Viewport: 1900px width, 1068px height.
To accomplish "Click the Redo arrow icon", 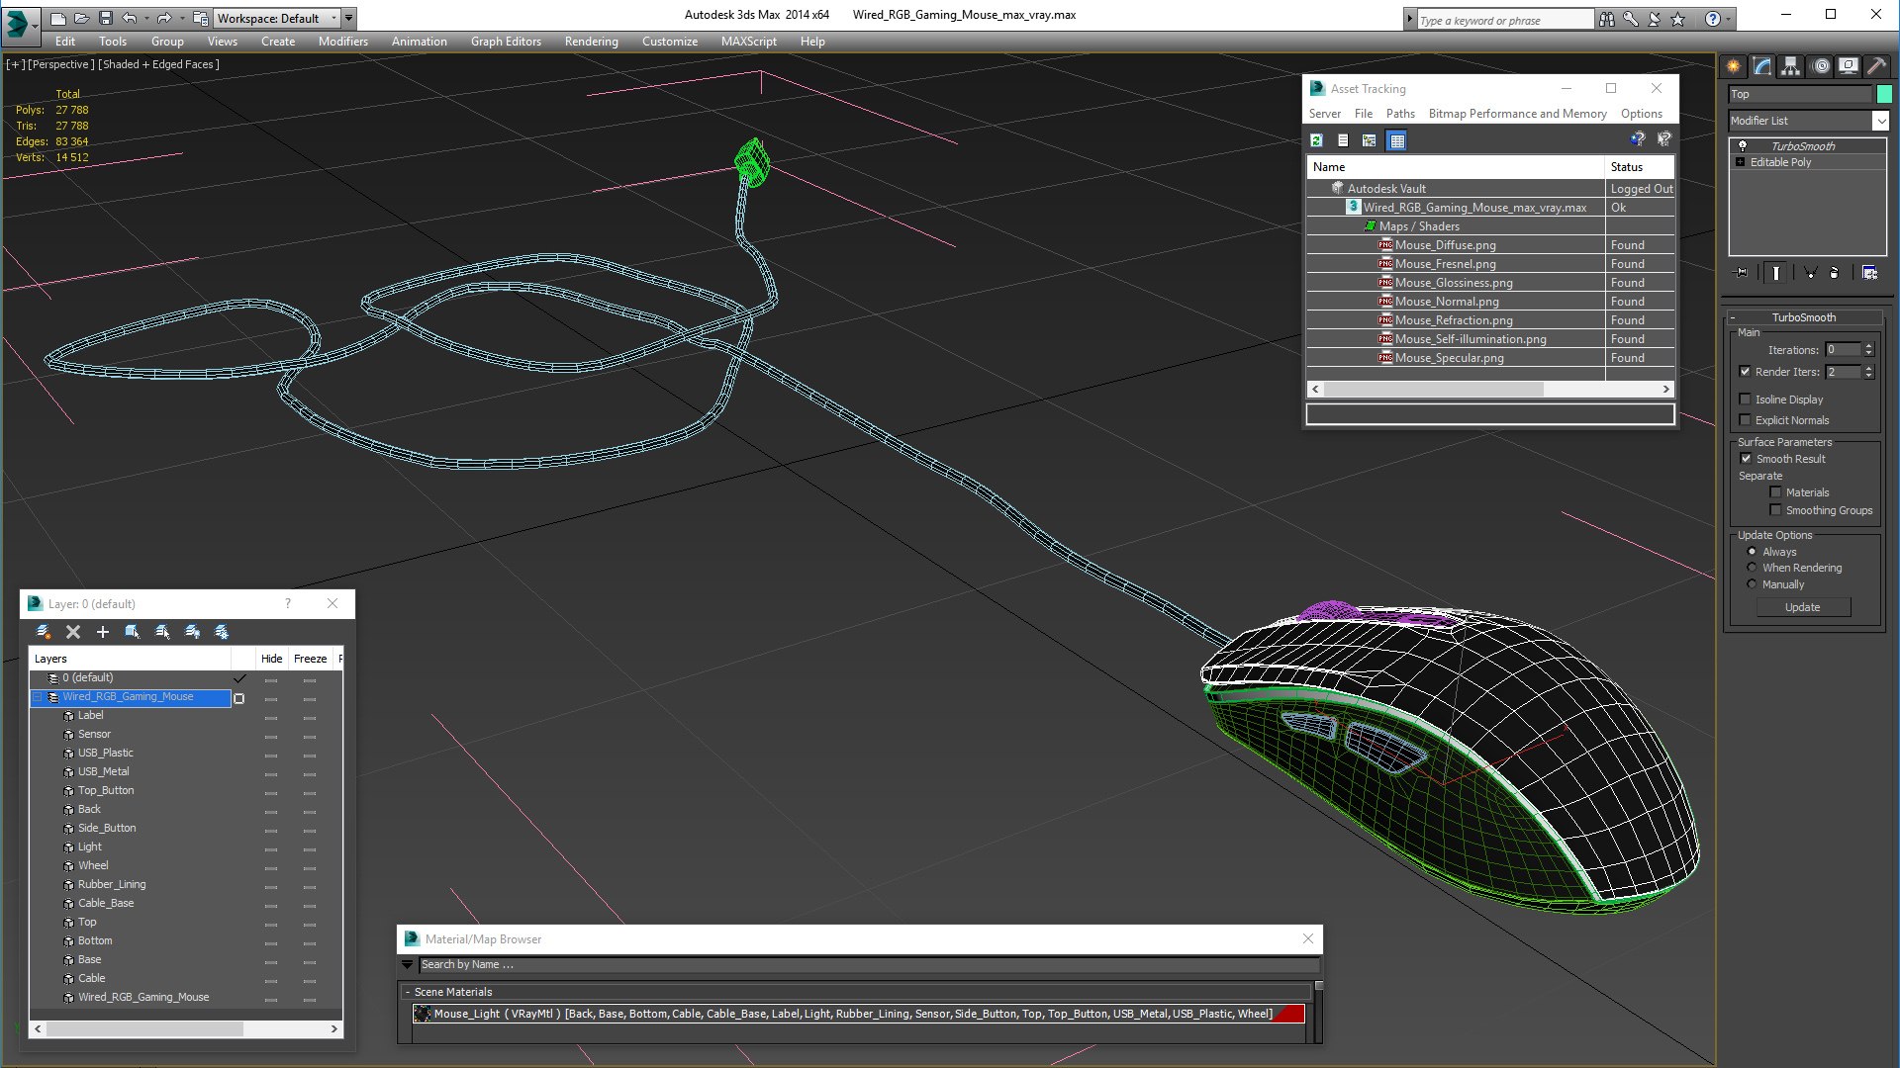I will click(164, 18).
